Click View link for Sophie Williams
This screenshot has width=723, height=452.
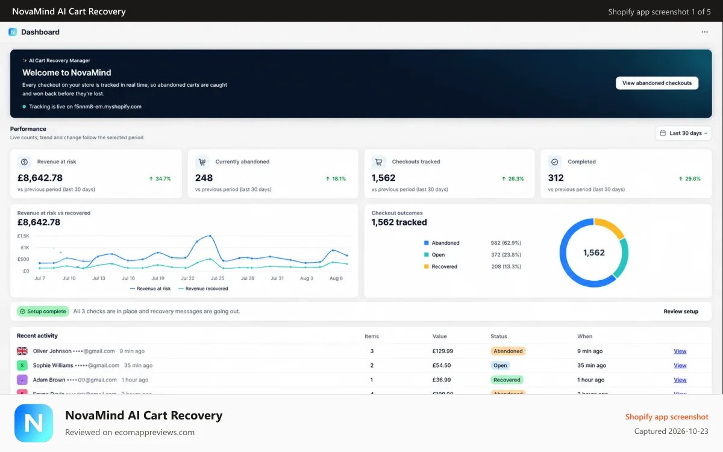(x=680, y=365)
